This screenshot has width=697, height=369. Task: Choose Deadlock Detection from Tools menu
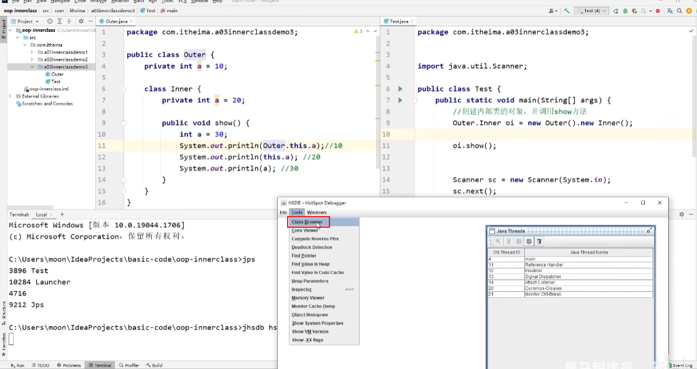click(323, 247)
